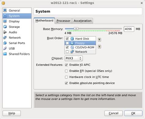Image resolution: width=145 pixels, height=119 pixels.
Task: Click the Cancel button
Action: (x=113, y=113)
